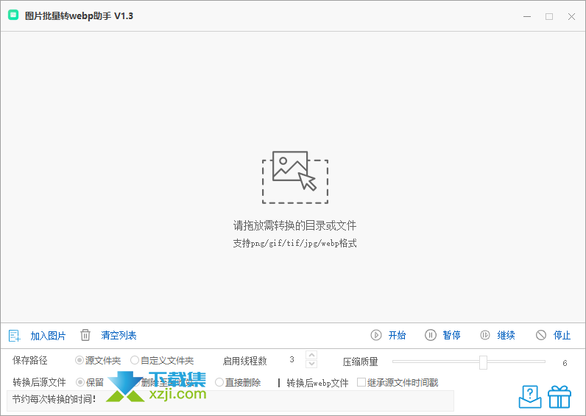Click the compression quality value 6
Screen dimensions: 586x416
point(565,363)
